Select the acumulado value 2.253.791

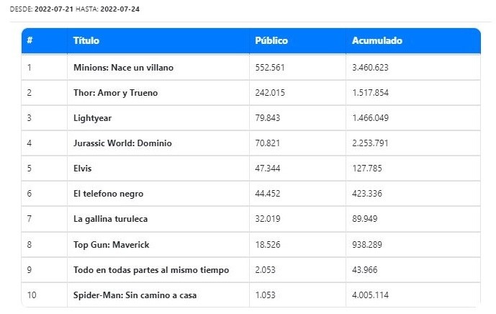point(370,143)
